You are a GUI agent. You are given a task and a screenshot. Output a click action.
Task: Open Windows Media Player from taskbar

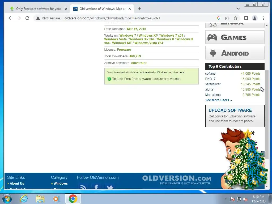coord(56,199)
